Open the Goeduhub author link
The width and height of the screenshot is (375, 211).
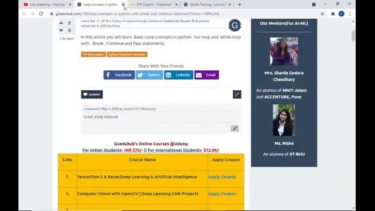tap(155, 21)
